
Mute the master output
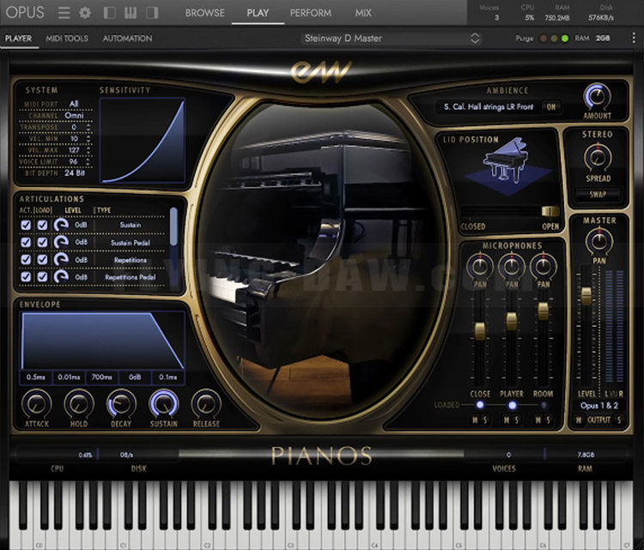(578, 420)
